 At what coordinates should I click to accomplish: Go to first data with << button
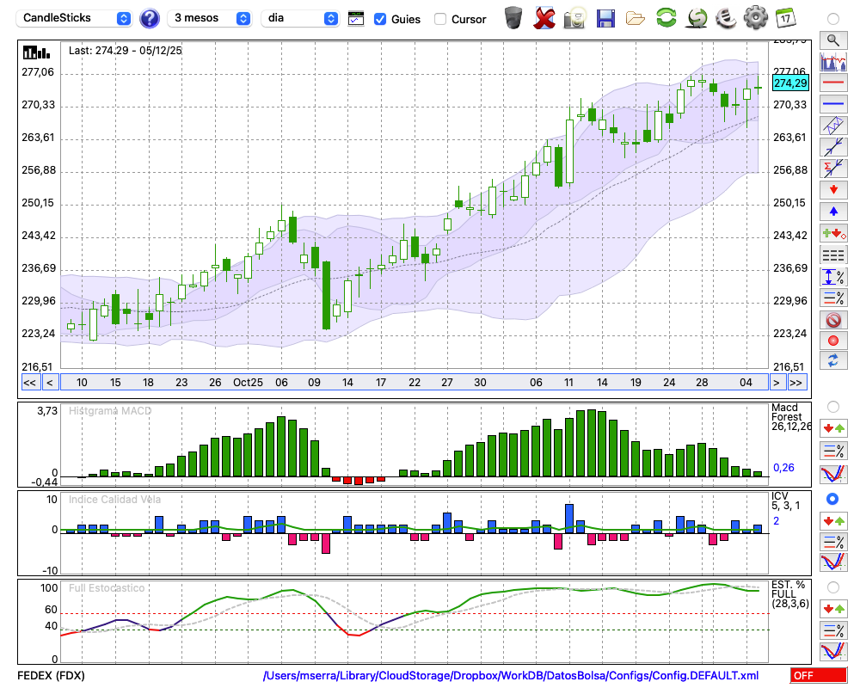[x=29, y=383]
